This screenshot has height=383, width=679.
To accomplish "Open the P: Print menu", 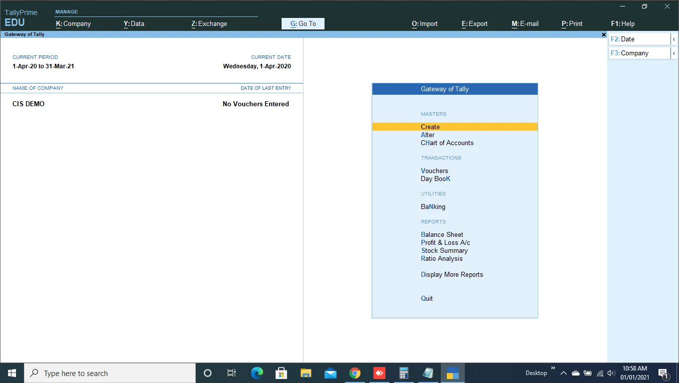I will (x=572, y=23).
